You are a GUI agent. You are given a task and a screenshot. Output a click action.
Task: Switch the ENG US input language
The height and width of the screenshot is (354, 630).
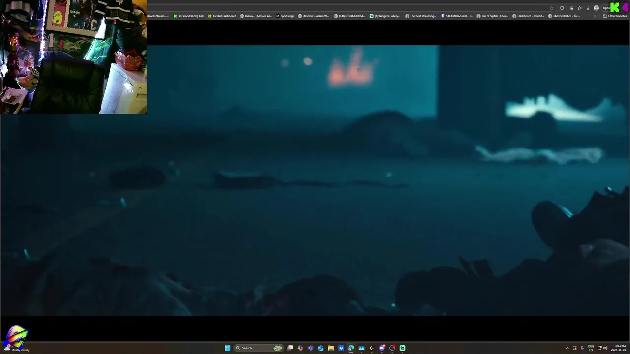pos(591,348)
